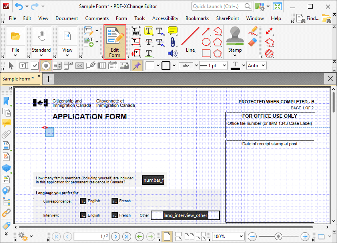
Task: Click the stroke color swatch
Action: pos(166,66)
